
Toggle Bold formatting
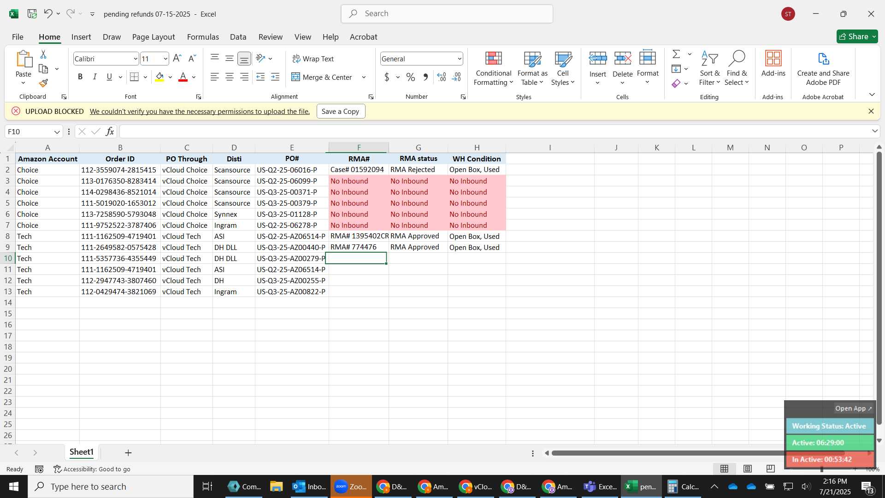(x=80, y=77)
